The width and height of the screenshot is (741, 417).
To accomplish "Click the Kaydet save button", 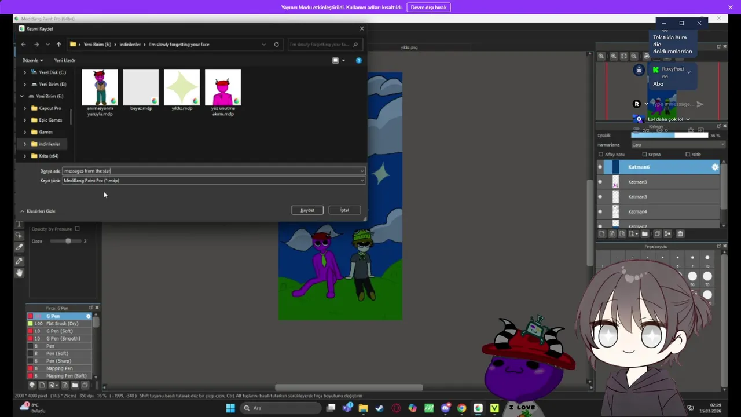I will [x=307, y=210].
